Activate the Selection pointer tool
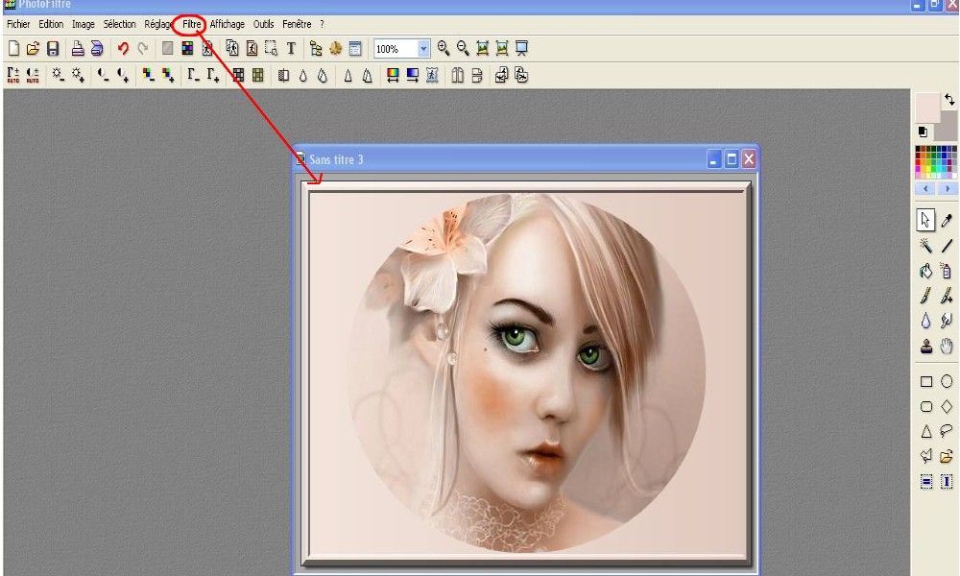960x576 pixels. (925, 220)
